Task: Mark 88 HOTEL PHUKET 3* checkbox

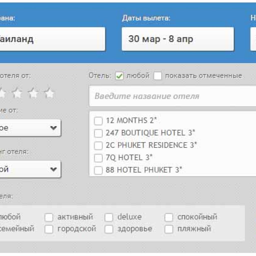Action: [98, 170]
